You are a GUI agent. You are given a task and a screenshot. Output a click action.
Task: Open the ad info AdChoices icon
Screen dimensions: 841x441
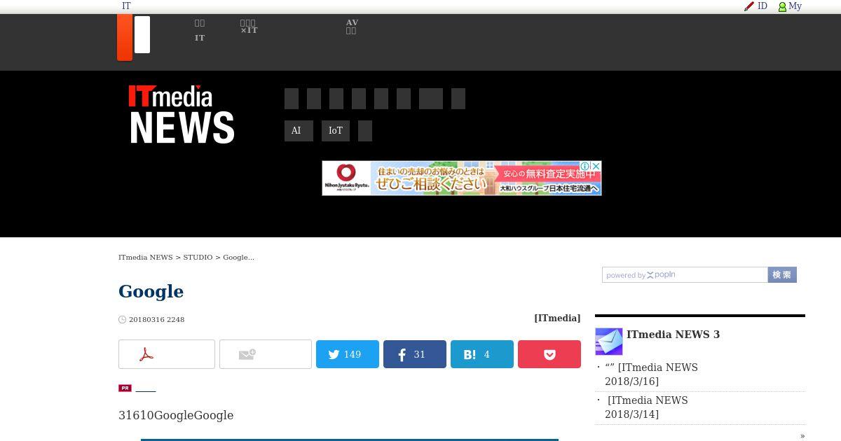click(x=585, y=166)
